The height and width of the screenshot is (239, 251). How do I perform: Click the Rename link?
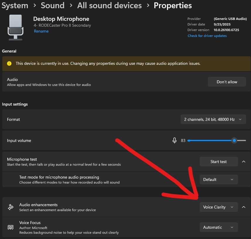(41, 31)
